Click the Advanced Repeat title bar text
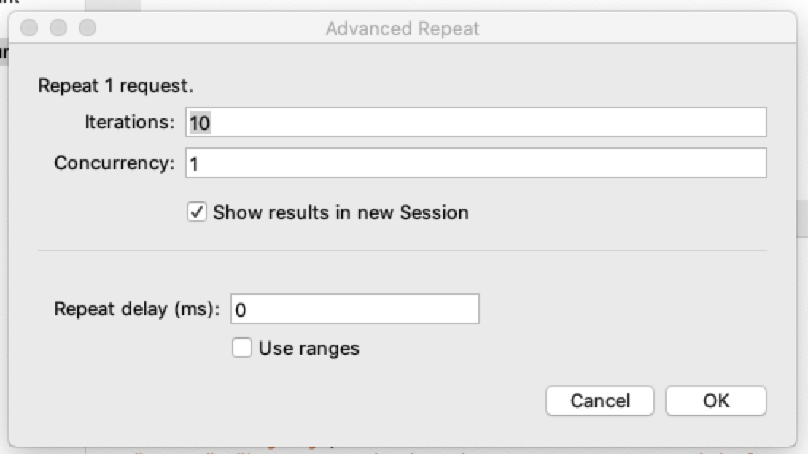The image size is (808, 454). coord(403,28)
